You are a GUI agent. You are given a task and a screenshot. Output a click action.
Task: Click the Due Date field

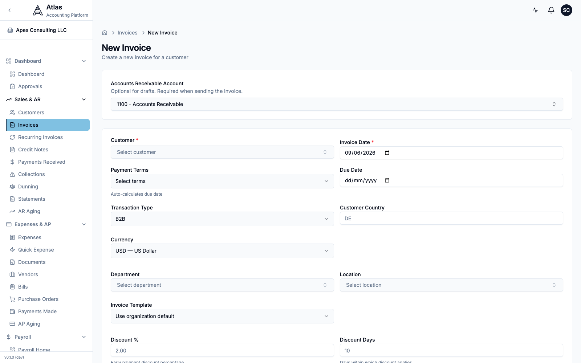tap(451, 180)
